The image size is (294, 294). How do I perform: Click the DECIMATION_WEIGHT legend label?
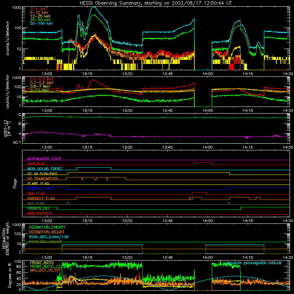coord(47,232)
